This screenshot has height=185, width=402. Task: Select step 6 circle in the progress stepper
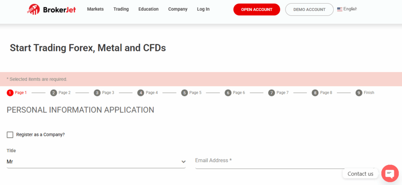[x=228, y=92]
